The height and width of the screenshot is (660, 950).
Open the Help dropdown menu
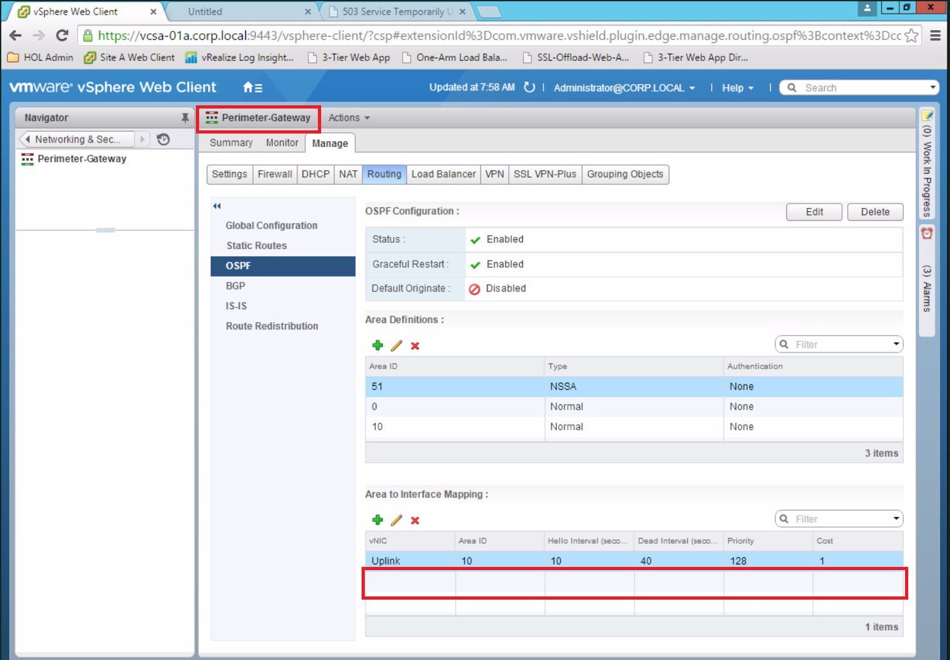pyautogui.click(x=737, y=88)
